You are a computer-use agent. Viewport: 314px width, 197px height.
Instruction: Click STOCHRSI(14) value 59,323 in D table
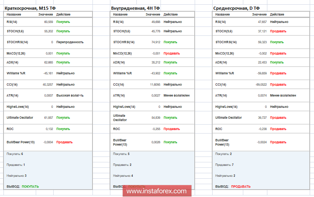(x=262, y=42)
